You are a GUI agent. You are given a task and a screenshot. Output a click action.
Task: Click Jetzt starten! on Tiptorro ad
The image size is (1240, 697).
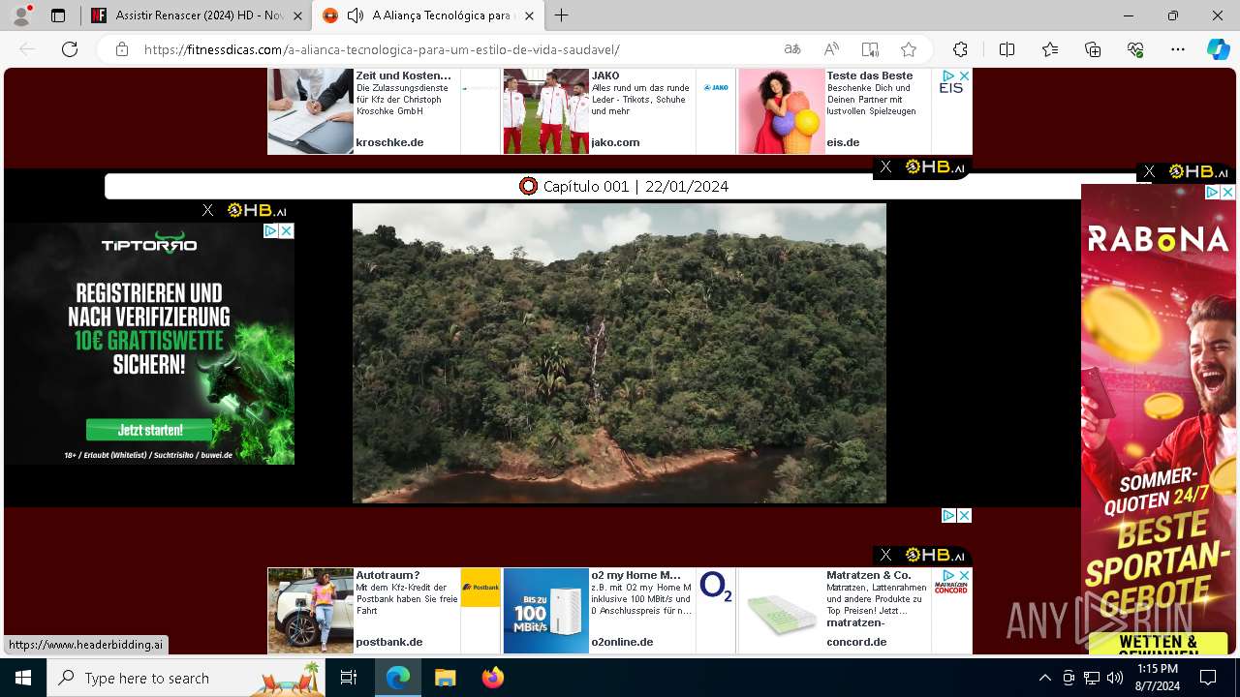149,430
